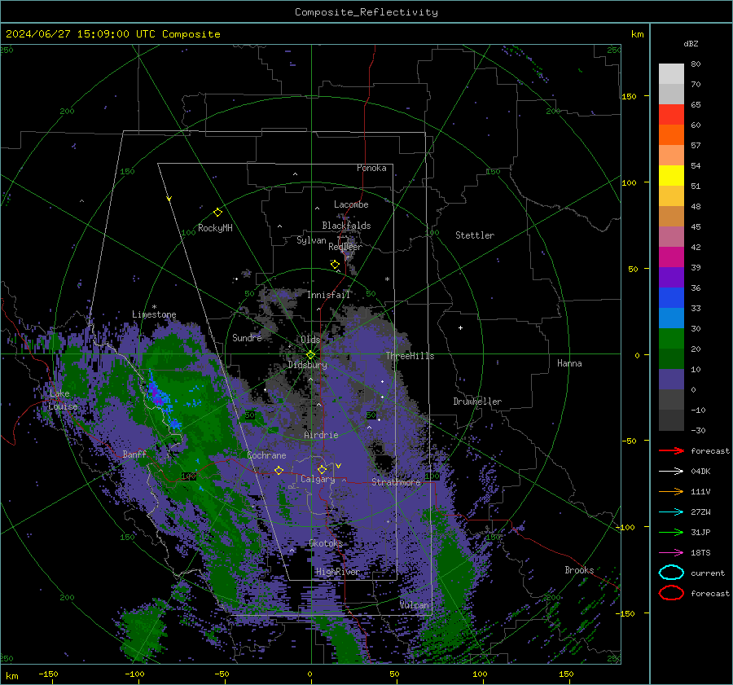Click the 80 value in dBZ legend
Screen dimensions: 733x685
696,64
